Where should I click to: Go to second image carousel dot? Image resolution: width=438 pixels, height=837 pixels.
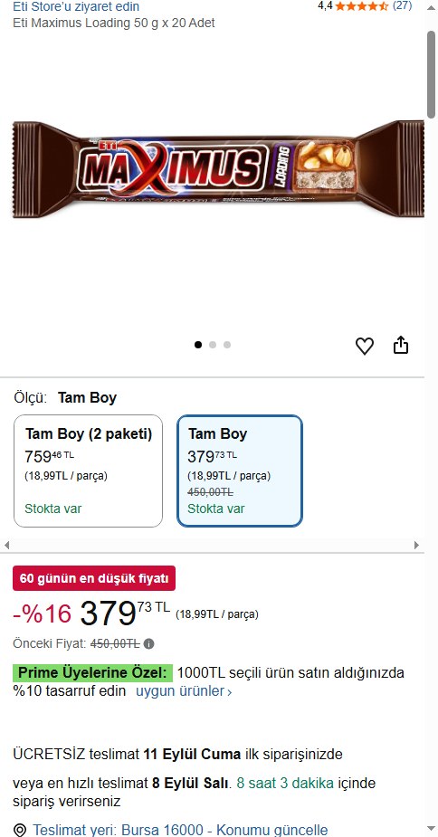pyautogui.click(x=213, y=345)
